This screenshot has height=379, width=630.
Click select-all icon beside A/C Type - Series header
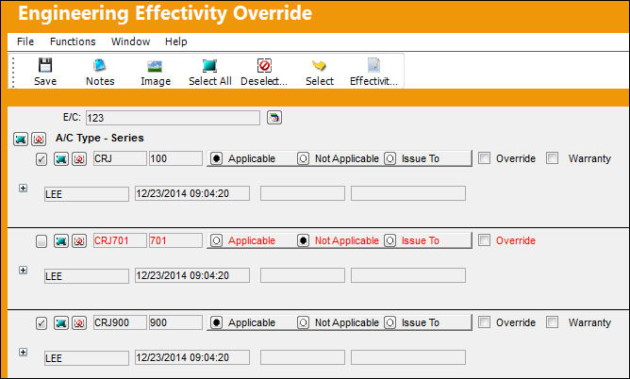pyautogui.click(x=21, y=139)
